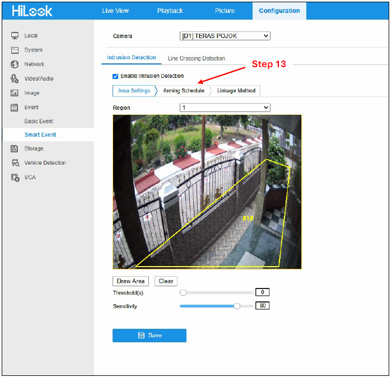Open the Linkage Method step tab

point(236,91)
